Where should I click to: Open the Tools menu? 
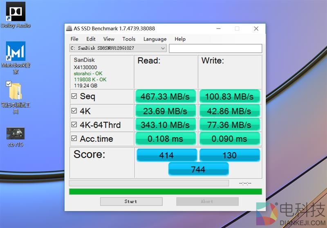pyautogui.click(x=129, y=39)
